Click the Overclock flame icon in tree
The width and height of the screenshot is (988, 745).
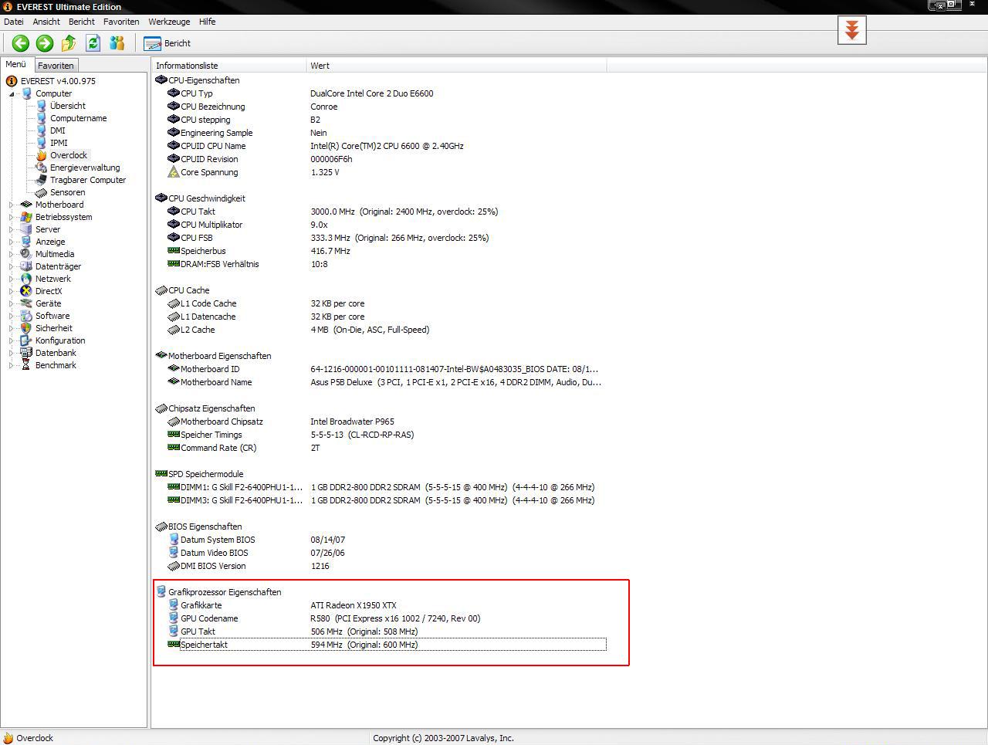point(41,155)
